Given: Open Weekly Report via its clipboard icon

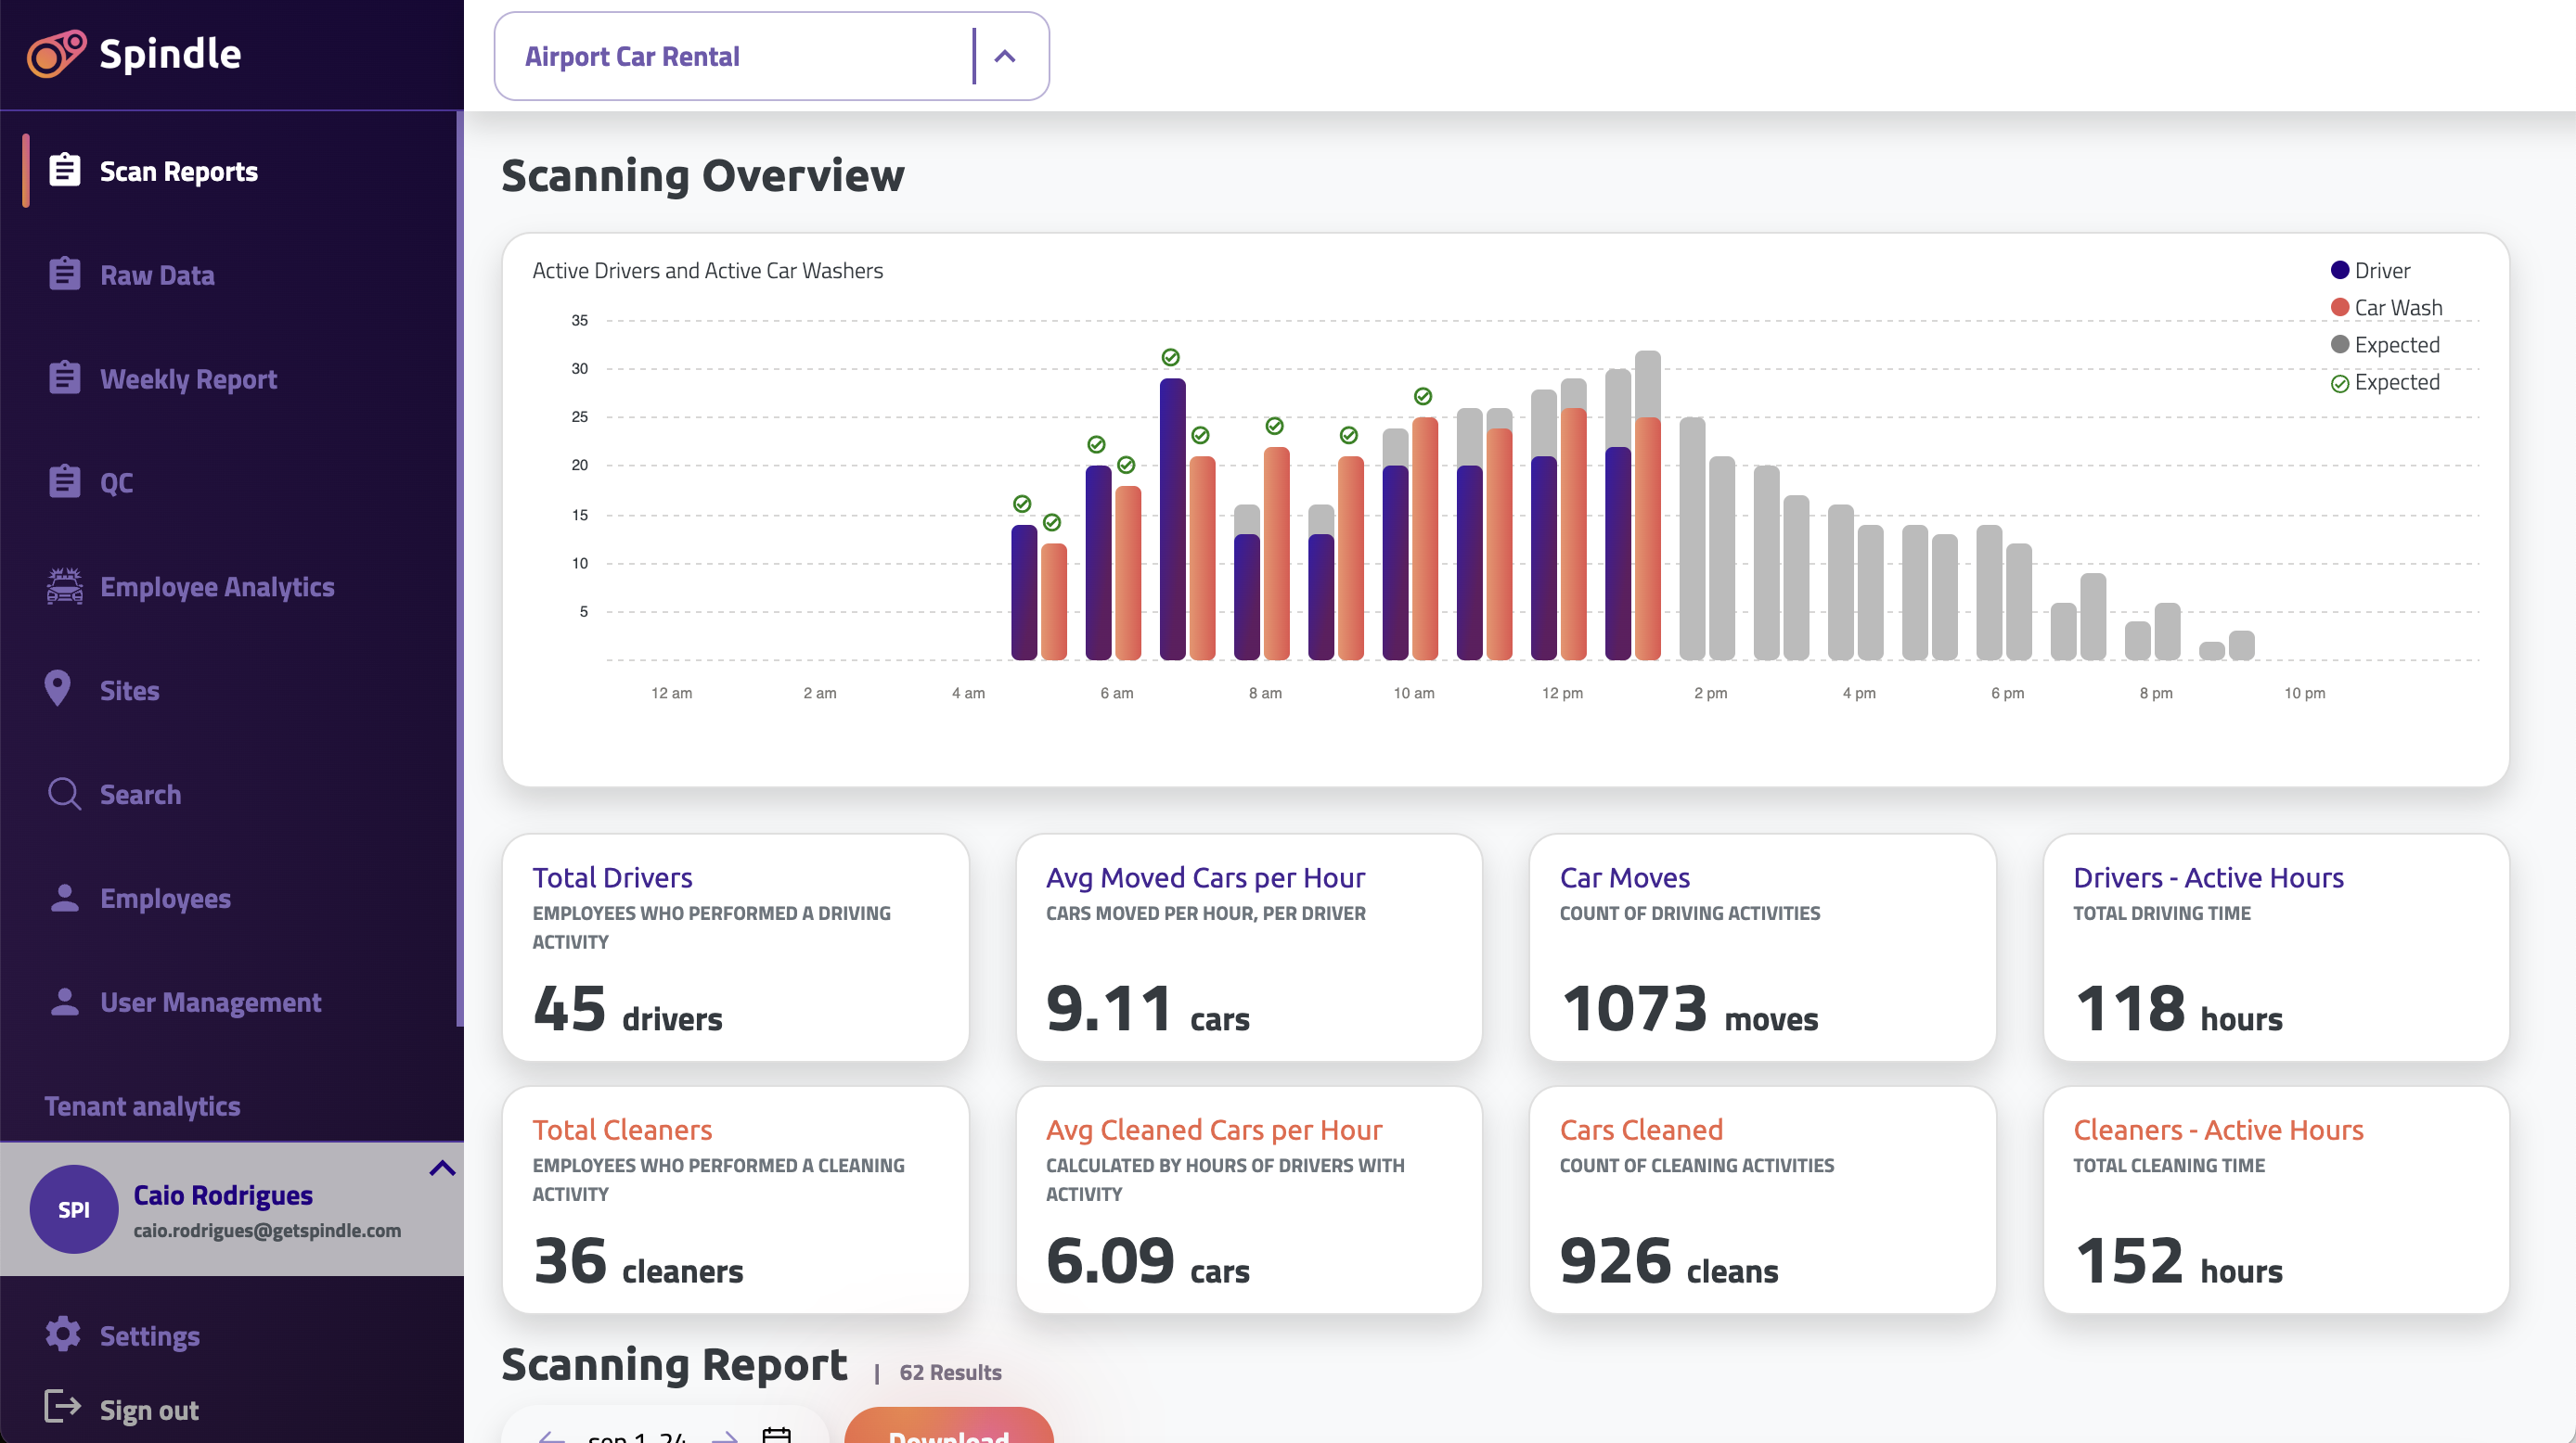Looking at the screenshot, I should coord(63,377).
